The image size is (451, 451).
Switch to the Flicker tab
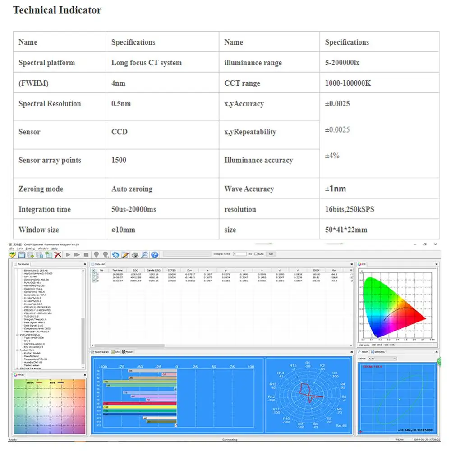click(x=129, y=352)
